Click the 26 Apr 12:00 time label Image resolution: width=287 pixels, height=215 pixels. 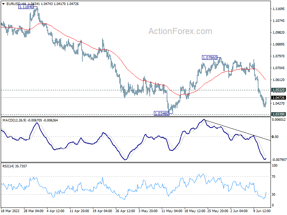(125, 211)
